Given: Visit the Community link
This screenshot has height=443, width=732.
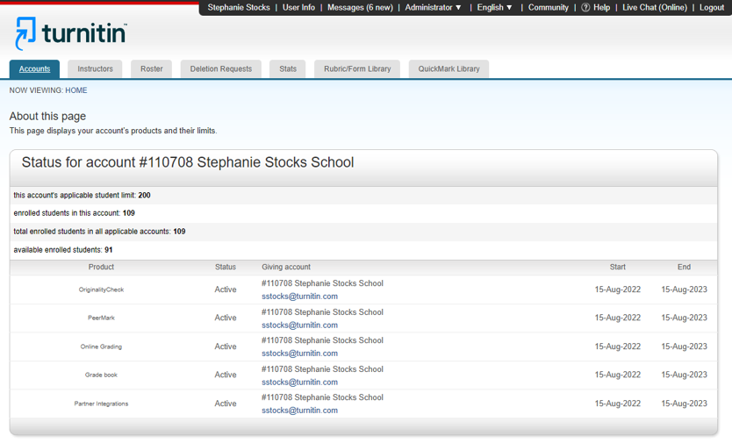Looking at the screenshot, I should tap(548, 8).
